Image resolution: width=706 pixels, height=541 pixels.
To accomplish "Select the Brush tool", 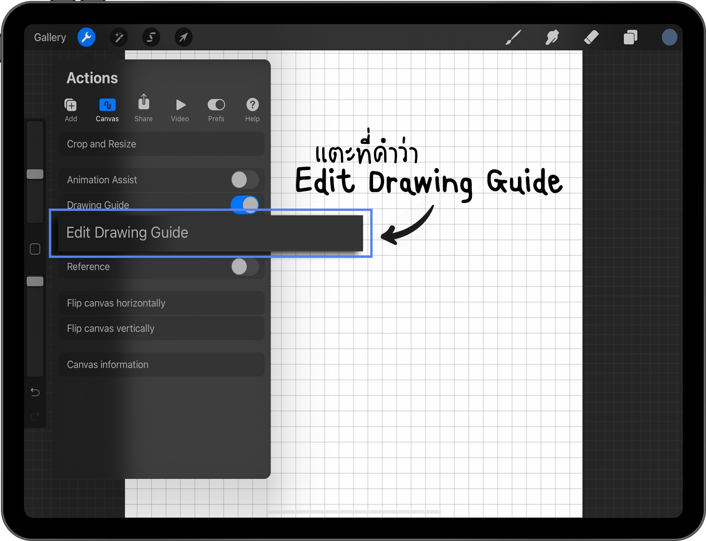I will coord(513,37).
